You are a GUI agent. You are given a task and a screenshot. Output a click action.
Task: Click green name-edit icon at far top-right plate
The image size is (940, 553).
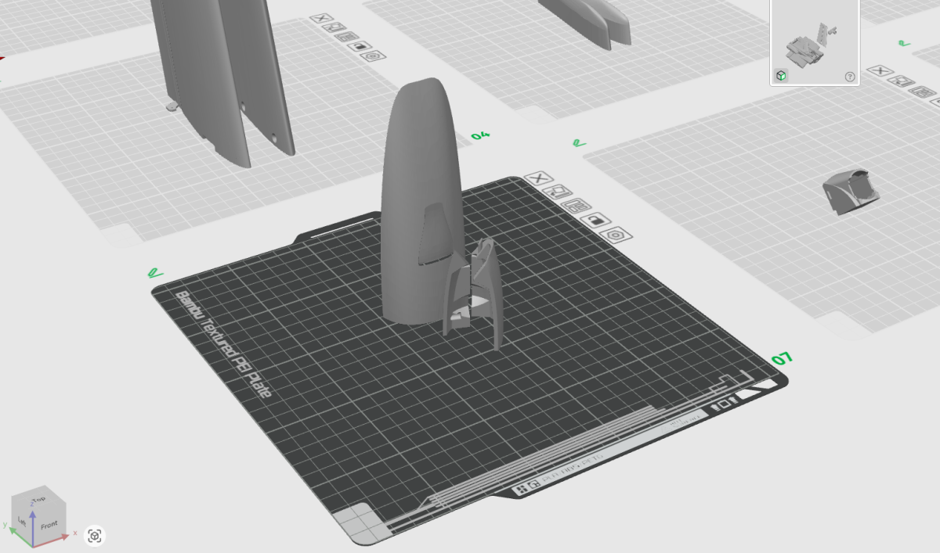(905, 42)
